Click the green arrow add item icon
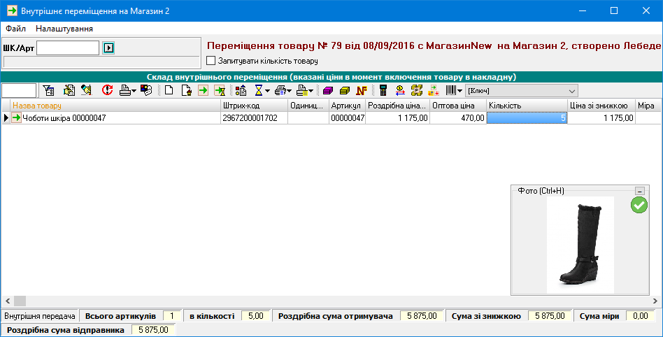 coord(203,90)
